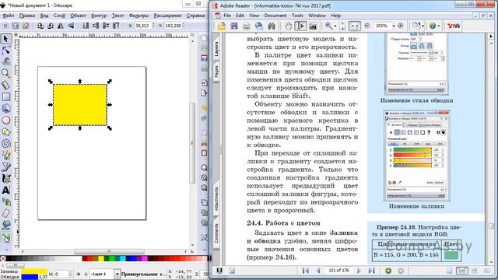The width and height of the screenshot is (498, 280).
Task: Open the Layer 1 dropdown in Inkscape
Action: [x=117, y=274]
